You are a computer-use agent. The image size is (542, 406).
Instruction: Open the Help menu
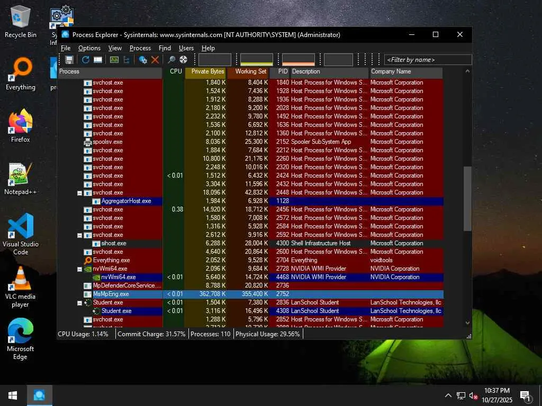(208, 48)
